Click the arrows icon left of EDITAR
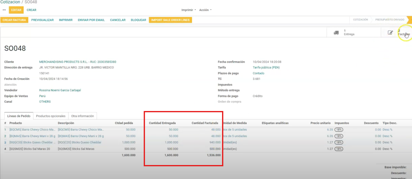 (4, 10)
